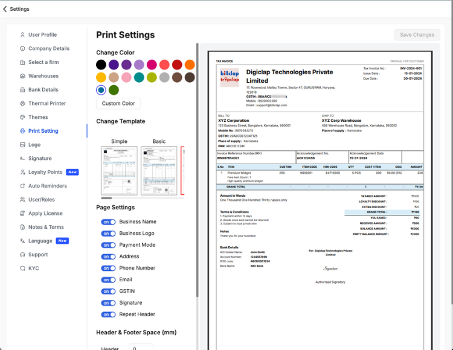453x350 pixels.
Task: Open the Company Details menu item
Action: 48,49
